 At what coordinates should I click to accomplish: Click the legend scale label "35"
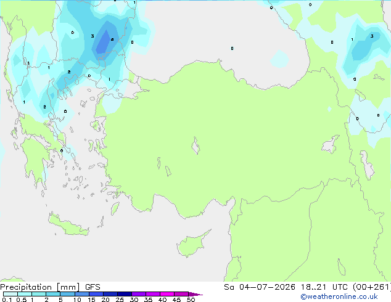[148, 300]
